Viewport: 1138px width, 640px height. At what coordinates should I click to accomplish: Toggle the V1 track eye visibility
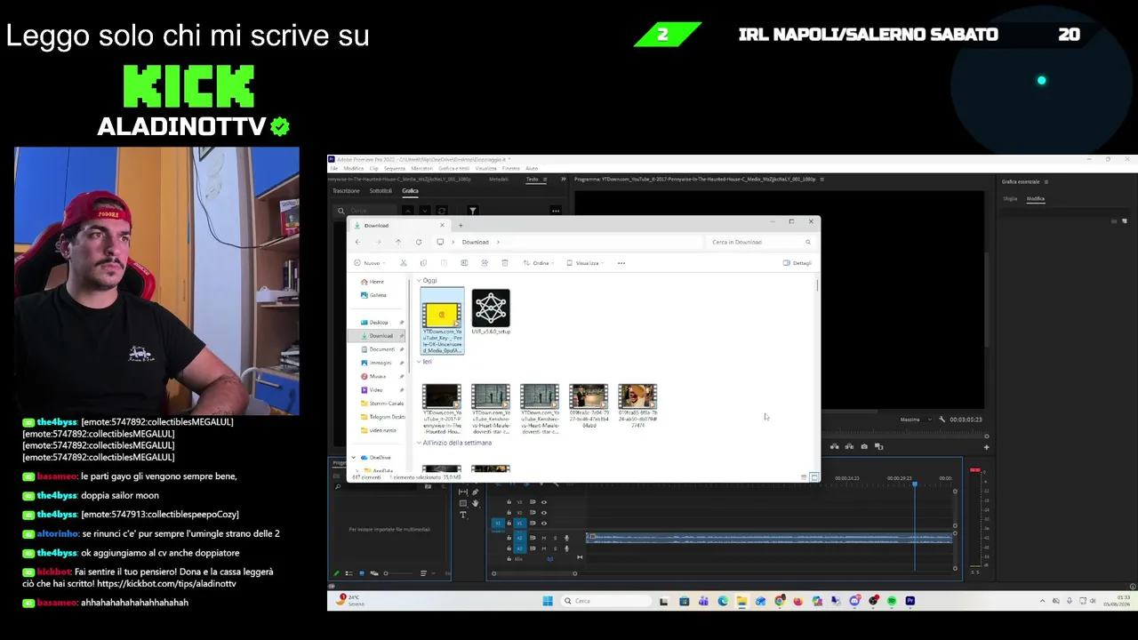(544, 524)
